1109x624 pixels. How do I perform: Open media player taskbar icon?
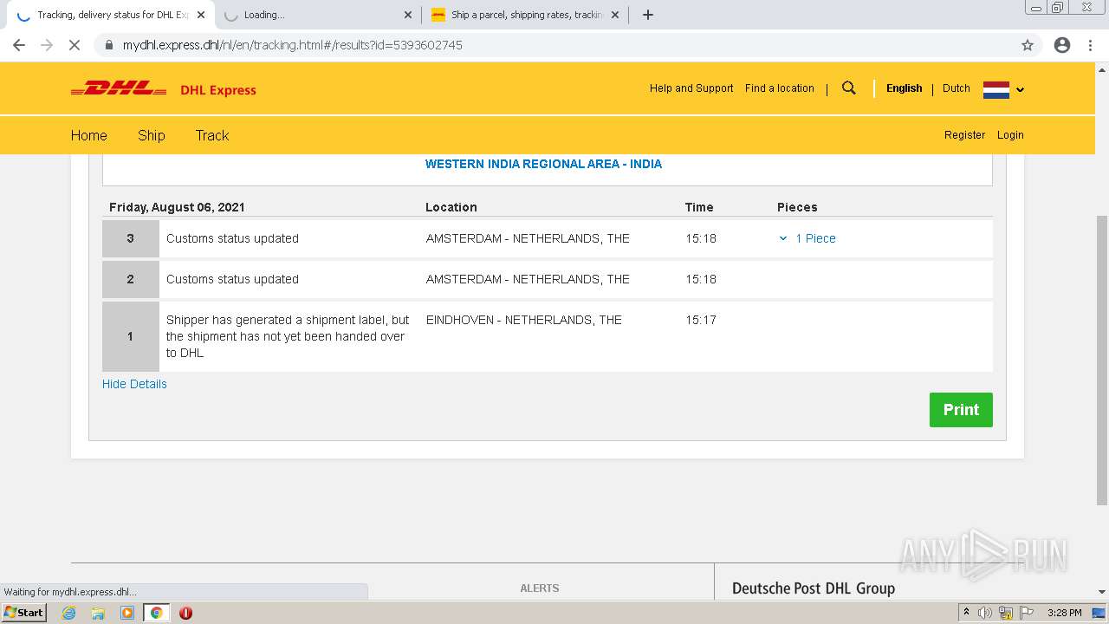point(127,613)
